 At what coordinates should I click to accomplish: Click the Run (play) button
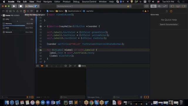click(14, 6)
